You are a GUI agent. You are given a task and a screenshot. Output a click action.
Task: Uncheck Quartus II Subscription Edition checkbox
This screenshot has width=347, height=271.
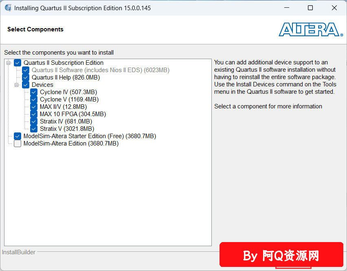click(18, 63)
